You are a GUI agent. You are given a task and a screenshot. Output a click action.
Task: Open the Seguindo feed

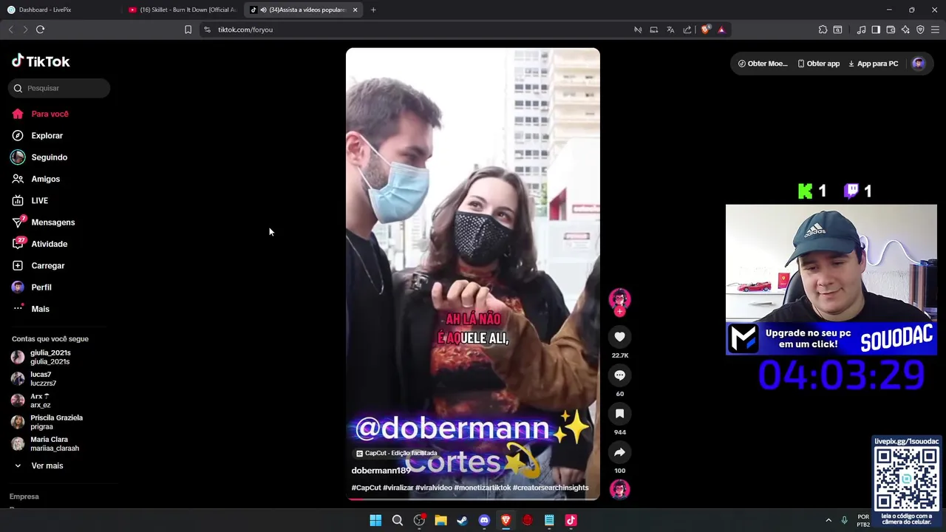[x=40, y=157]
